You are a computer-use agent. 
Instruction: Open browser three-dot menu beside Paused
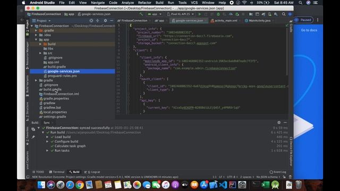(x=318, y=20)
